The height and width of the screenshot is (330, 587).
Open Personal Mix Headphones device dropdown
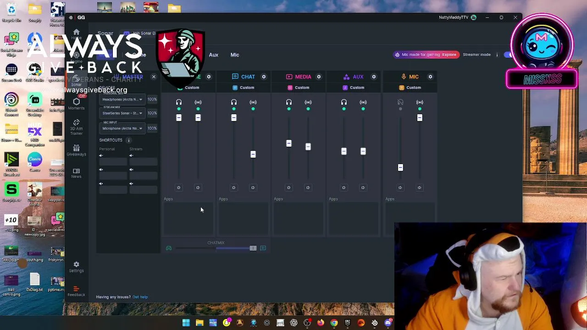[x=122, y=99]
